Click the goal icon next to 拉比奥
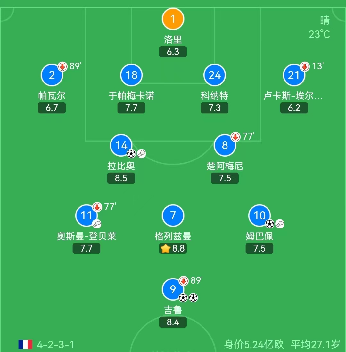The width and height of the screenshot is (346, 352). point(131,153)
